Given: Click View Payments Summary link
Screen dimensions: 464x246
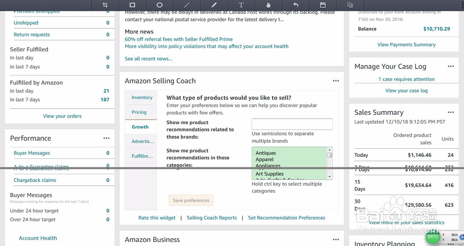Looking at the screenshot, I should [406, 44].
